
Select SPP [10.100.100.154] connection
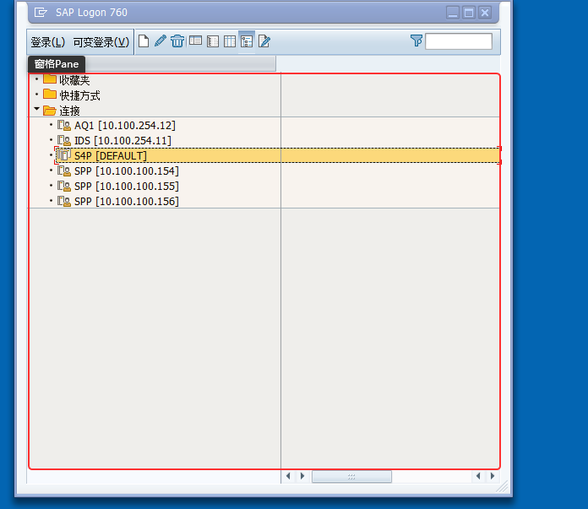pyautogui.click(x=127, y=171)
